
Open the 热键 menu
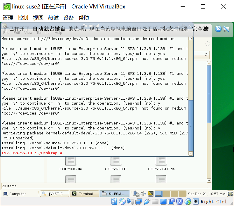coord(53,18)
